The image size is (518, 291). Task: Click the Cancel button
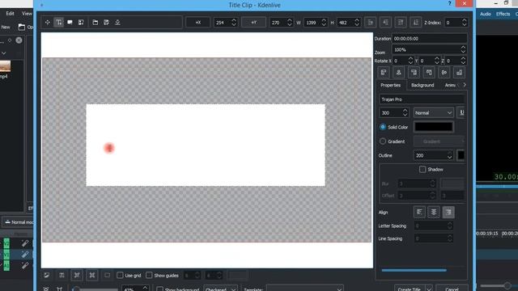(452, 289)
